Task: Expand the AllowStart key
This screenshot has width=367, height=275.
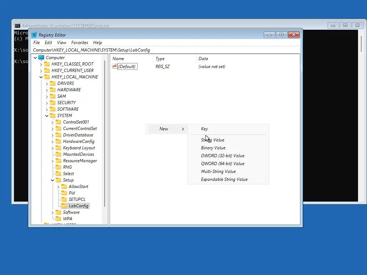Action: pyautogui.click(x=58, y=187)
